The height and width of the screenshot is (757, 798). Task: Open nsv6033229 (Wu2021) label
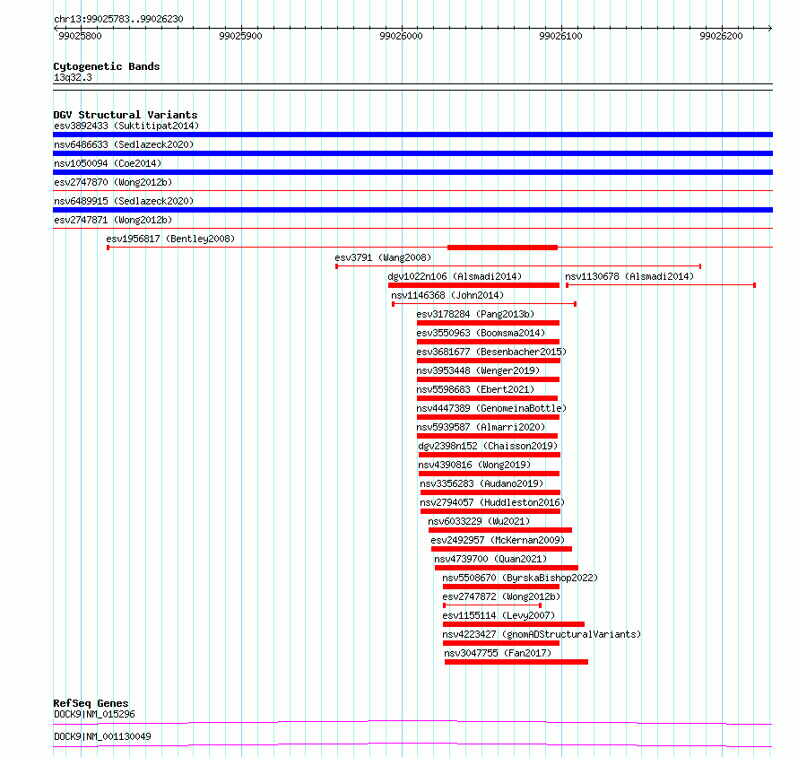(479, 521)
